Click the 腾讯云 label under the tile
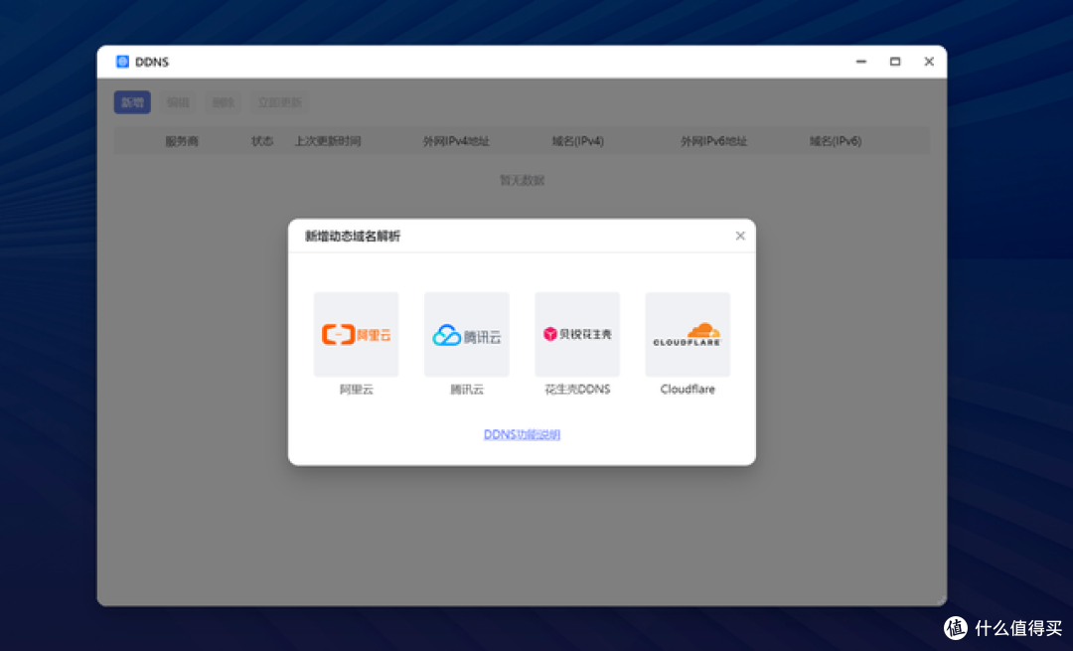This screenshot has width=1073, height=651. pos(467,390)
